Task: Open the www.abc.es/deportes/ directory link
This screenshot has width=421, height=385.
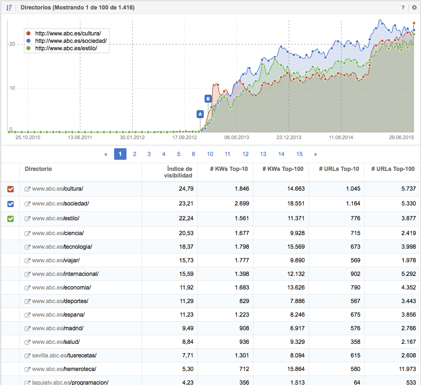Action: click(x=60, y=301)
